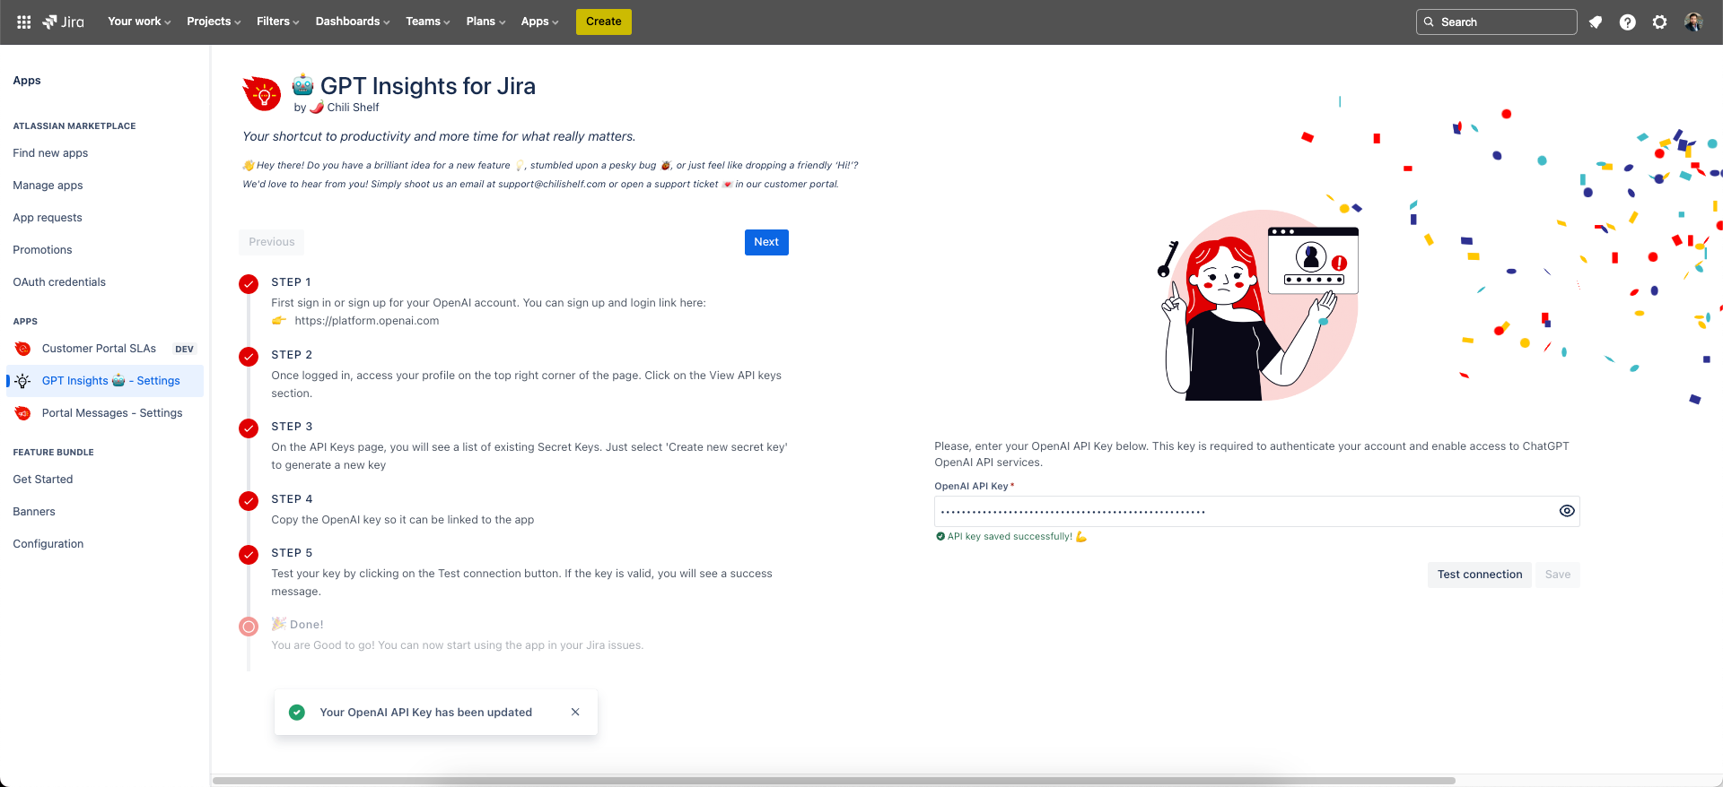The image size is (1723, 787).
Task: Open Manage apps in the sidebar
Action: [x=48, y=186]
